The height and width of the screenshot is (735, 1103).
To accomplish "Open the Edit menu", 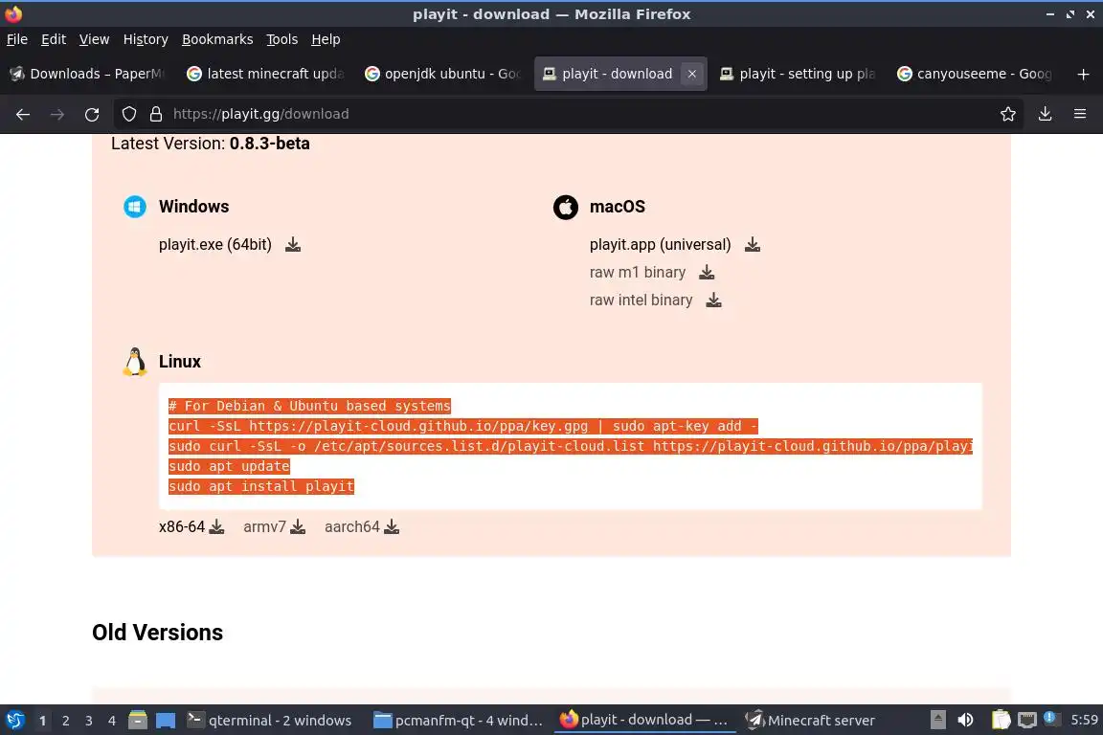I will pyautogui.click(x=54, y=39).
